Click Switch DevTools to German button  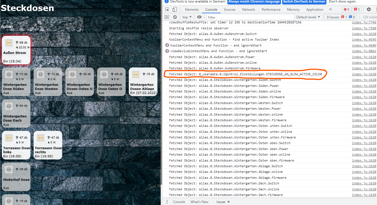304,1
